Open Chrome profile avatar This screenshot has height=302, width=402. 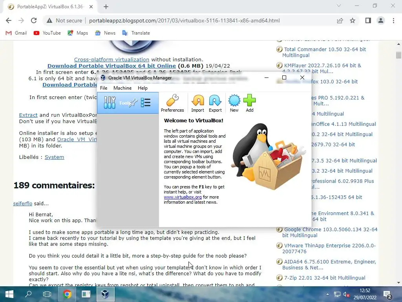381,20
